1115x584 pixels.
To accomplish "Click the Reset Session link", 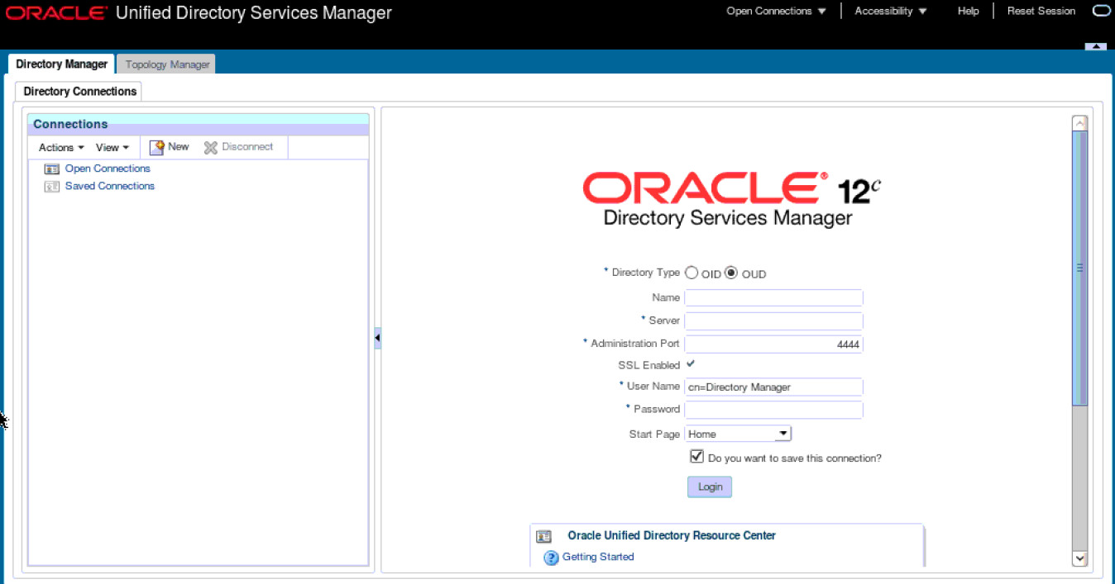I will [1041, 11].
